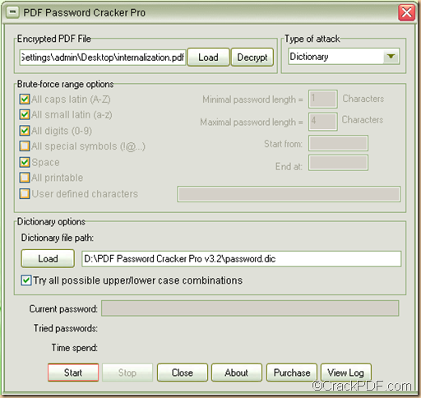Close the PDF Password Cracker Pro window
Viewport: 421px width, 398px height.
[406, 12]
